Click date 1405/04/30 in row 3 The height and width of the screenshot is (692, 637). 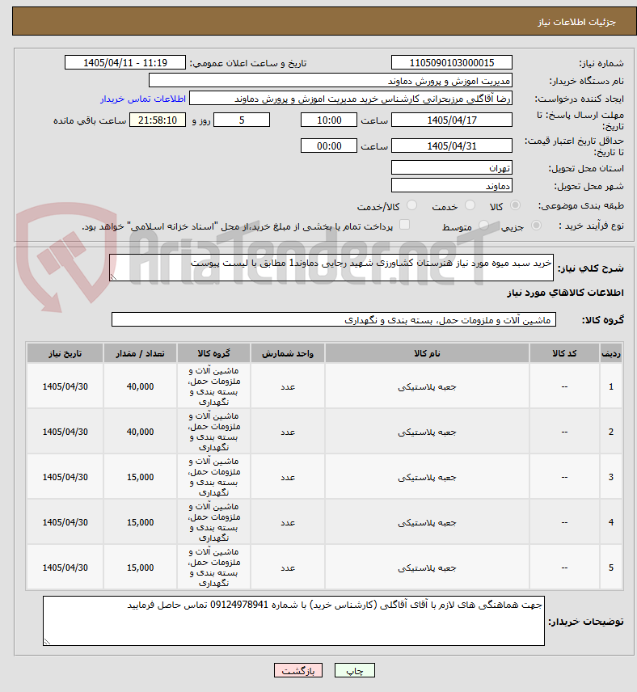tap(65, 477)
